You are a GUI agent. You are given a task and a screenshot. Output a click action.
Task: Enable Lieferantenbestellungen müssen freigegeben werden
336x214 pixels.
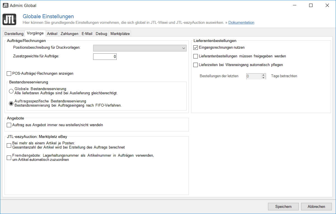196,56
